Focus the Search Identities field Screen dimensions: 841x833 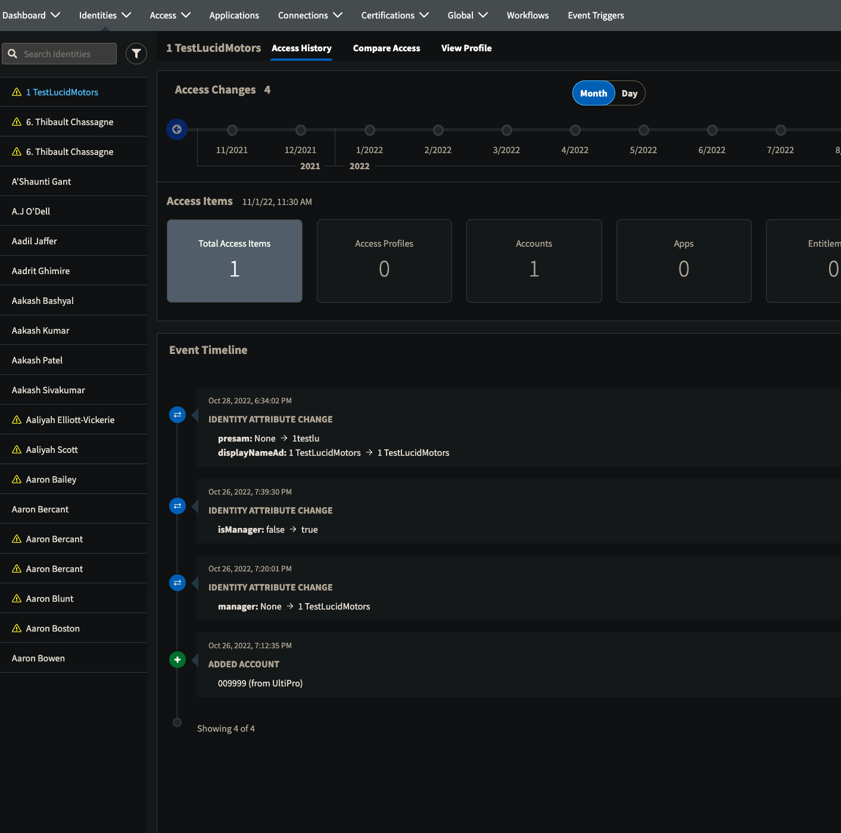pyautogui.click(x=59, y=54)
